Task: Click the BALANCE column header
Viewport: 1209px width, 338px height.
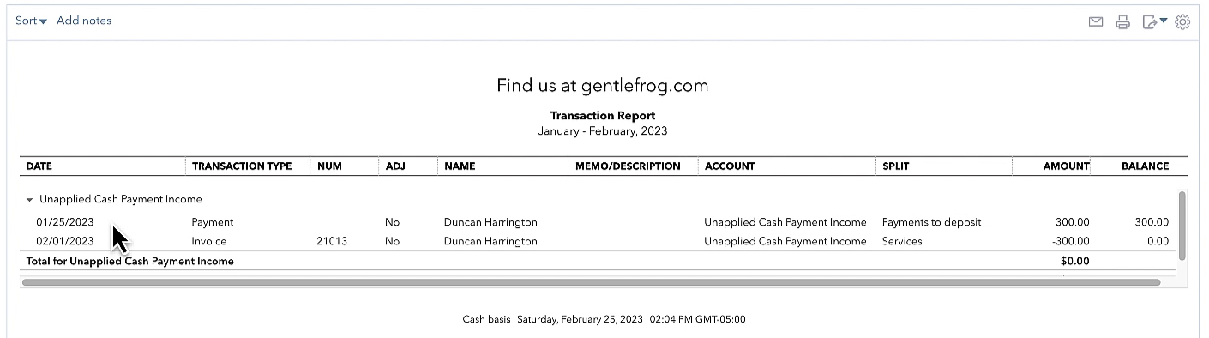Action: 1145,166
